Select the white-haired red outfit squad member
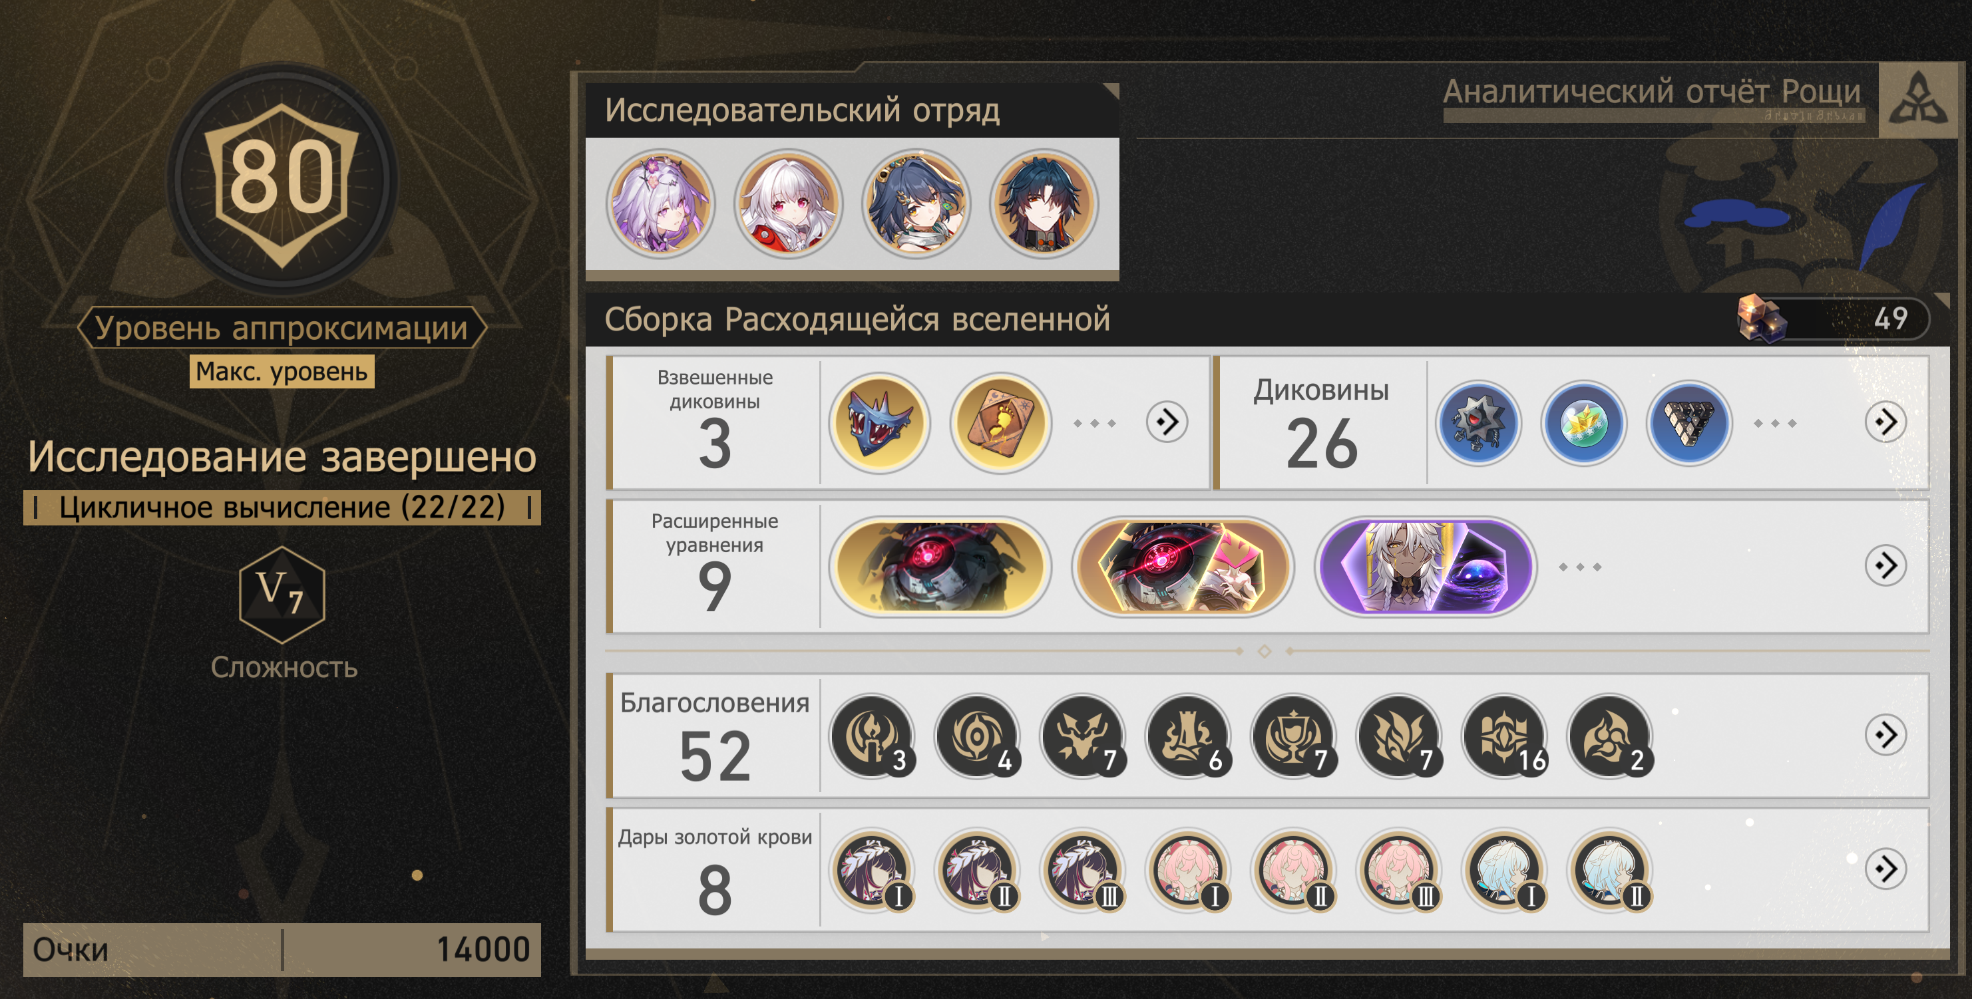Screen dimensions: 1972x999 (789, 204)
